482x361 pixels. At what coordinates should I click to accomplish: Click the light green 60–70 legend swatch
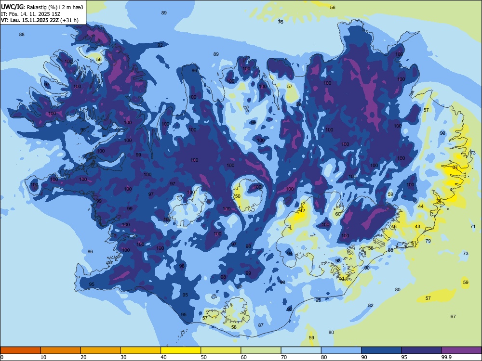[261, 350]
